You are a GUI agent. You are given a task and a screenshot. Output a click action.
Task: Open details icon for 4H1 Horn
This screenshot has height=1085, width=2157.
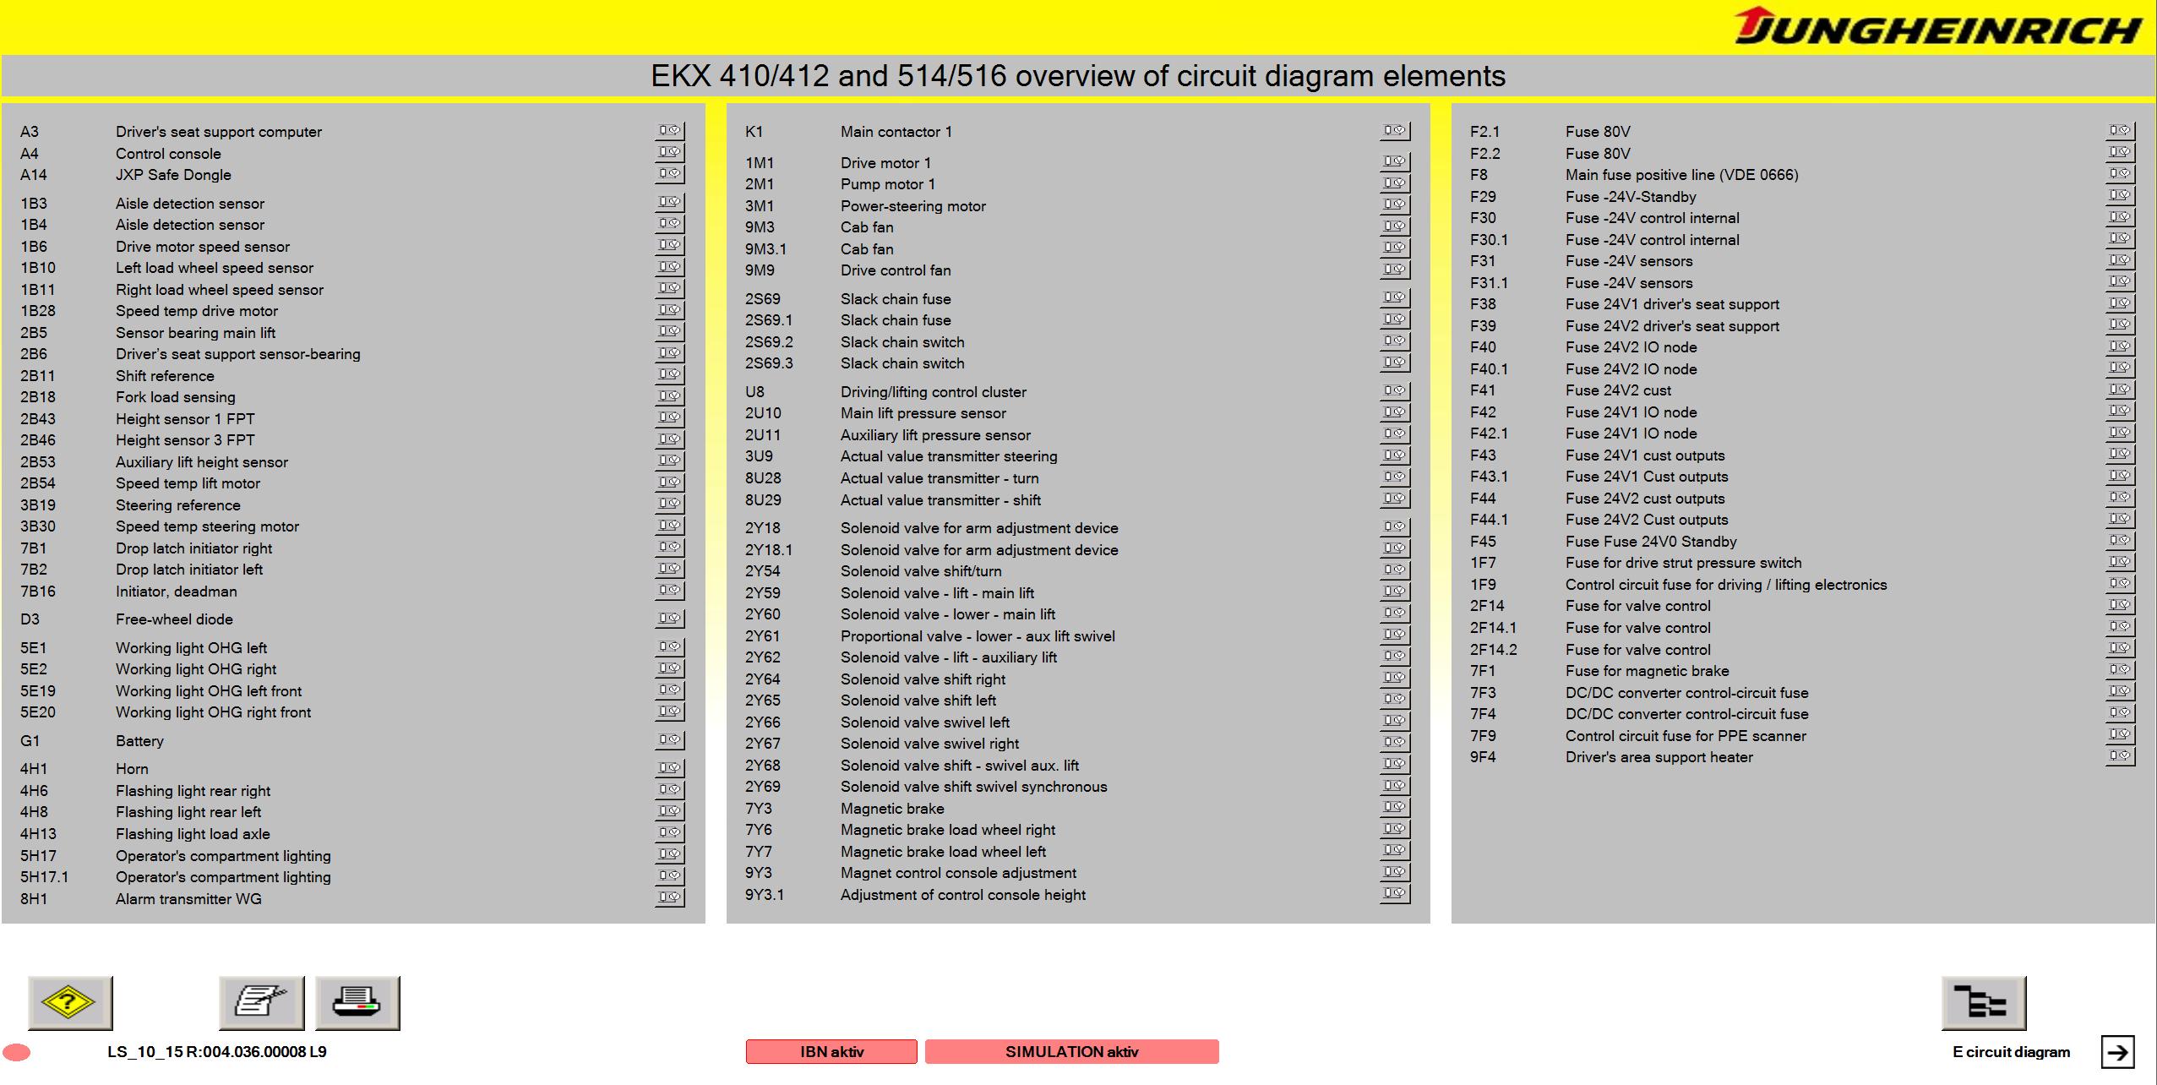pyautogui.click(x=670, y=768)
